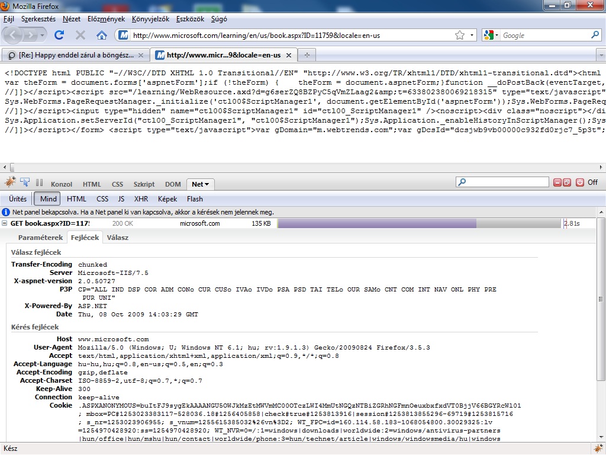Click the Firebug bug logo icon
This screenshot has width=606, height=455.
(x=10, y=182)
